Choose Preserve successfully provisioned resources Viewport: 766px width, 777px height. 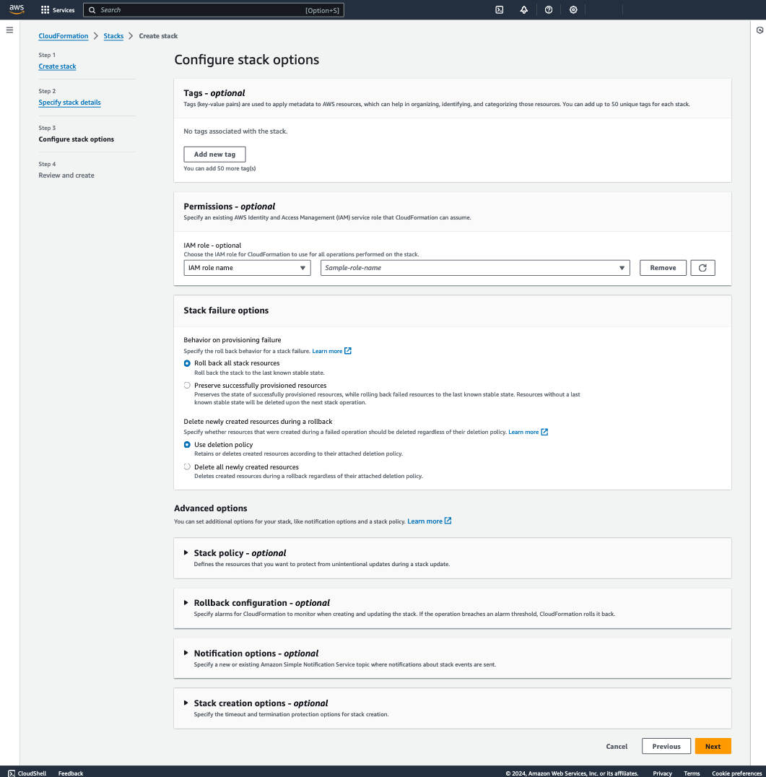[187, 385]
